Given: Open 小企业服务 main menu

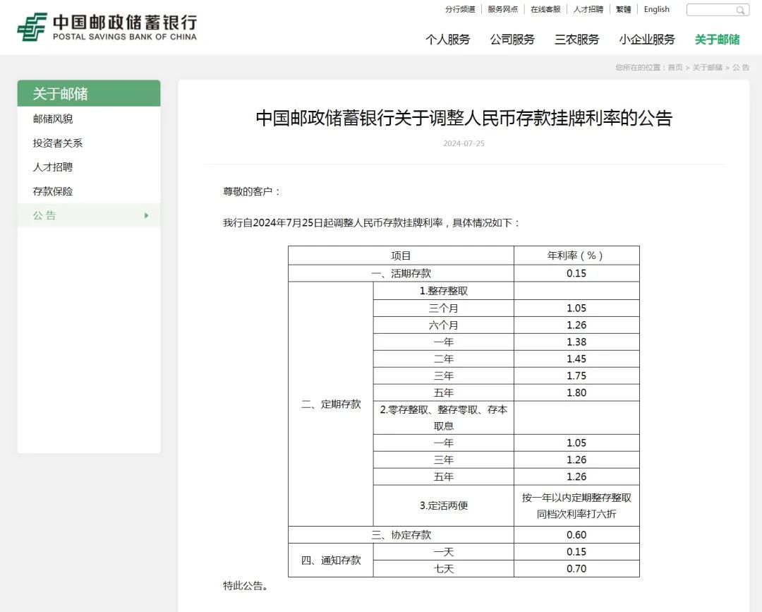Looking at the screenshot, I should 647,40.
